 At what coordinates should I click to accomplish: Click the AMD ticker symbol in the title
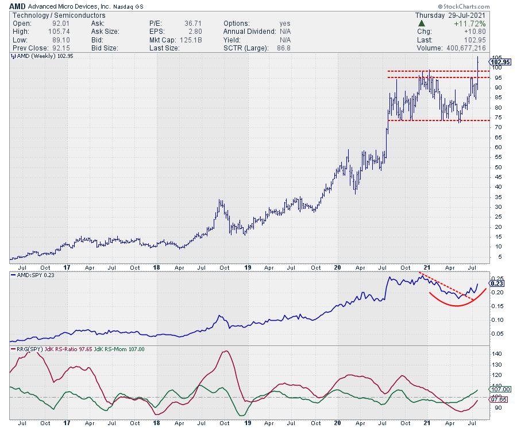point(18,5)
